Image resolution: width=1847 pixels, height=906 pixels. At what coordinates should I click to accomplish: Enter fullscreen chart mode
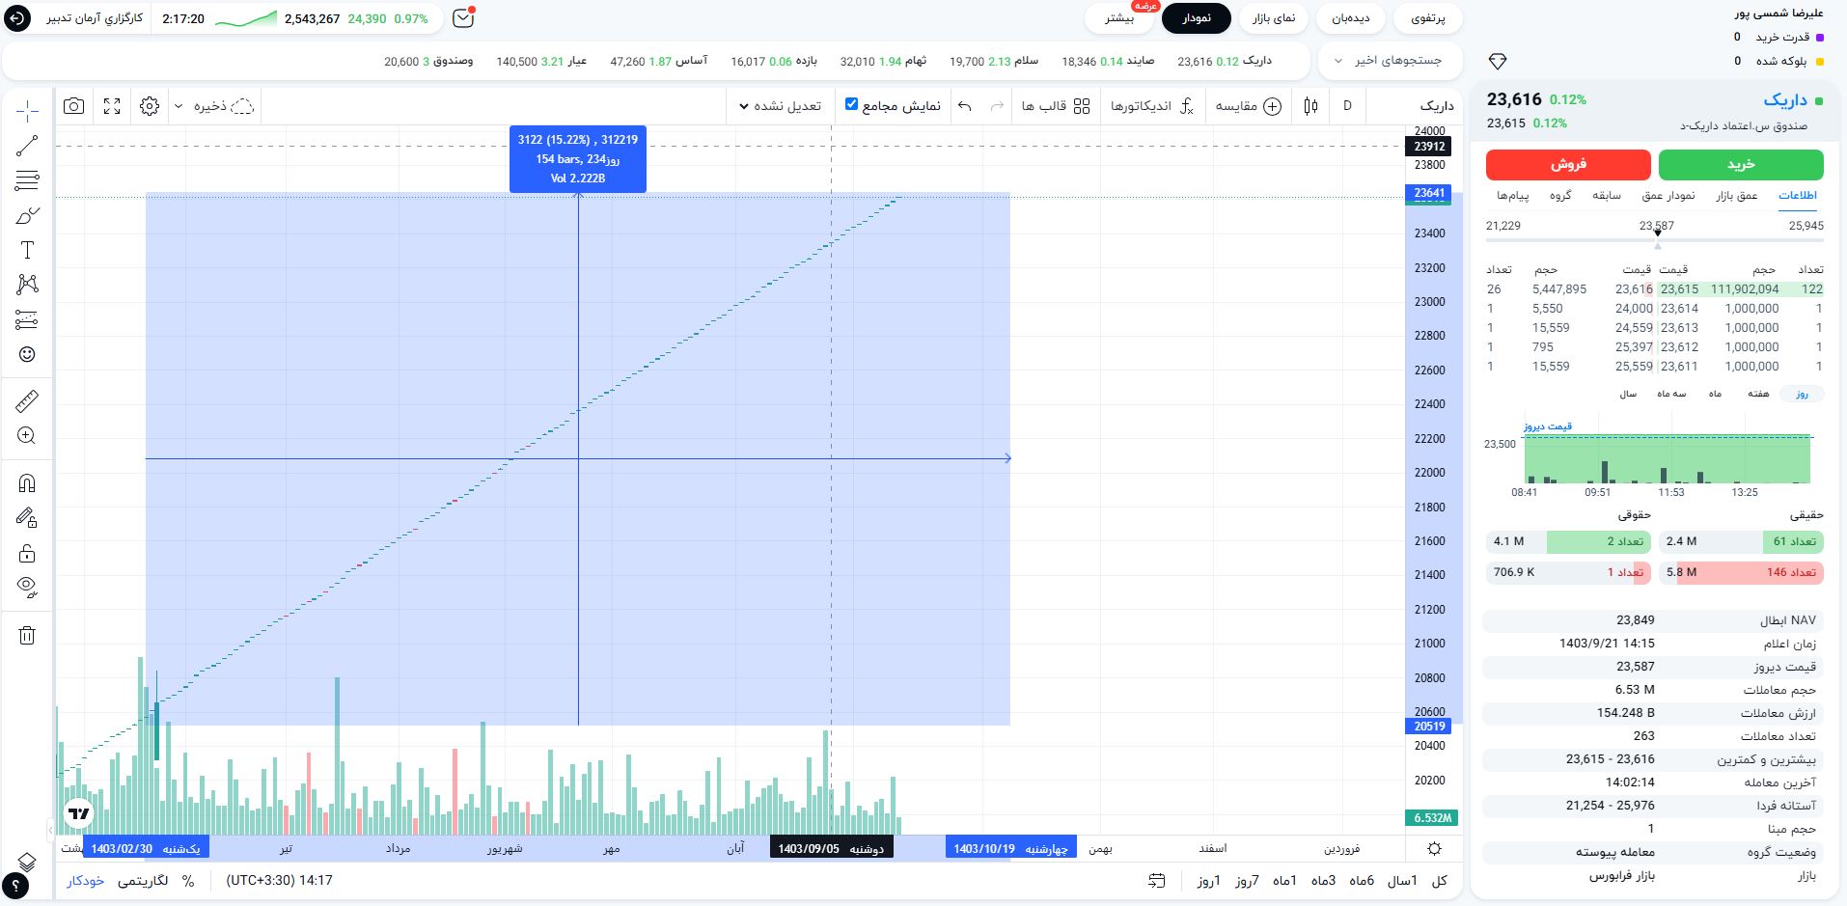coord(112,106)
